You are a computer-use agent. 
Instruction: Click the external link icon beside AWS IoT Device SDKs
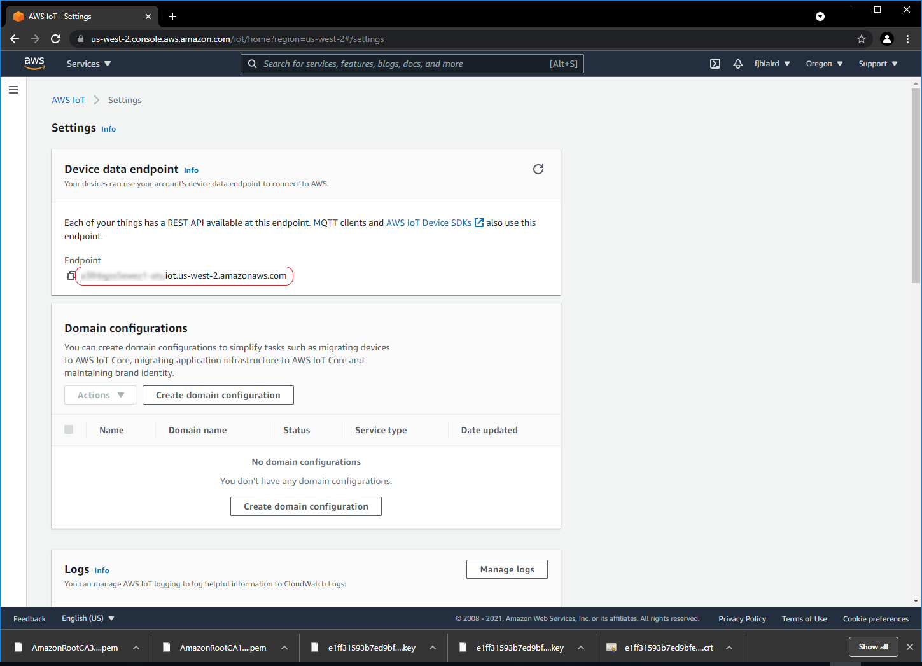[478, 223]
